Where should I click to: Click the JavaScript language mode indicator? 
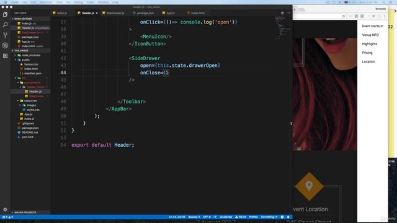tap(226, 217)
